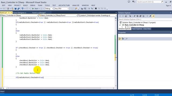Click the Sign in link
This screenshot has width=172, height=96.
(x=169, y=6)
